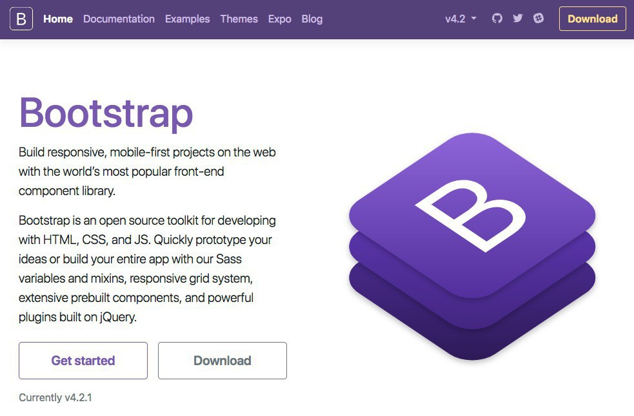Go to the Home nav item
634x416 pixels.
[x=58, y=19]
